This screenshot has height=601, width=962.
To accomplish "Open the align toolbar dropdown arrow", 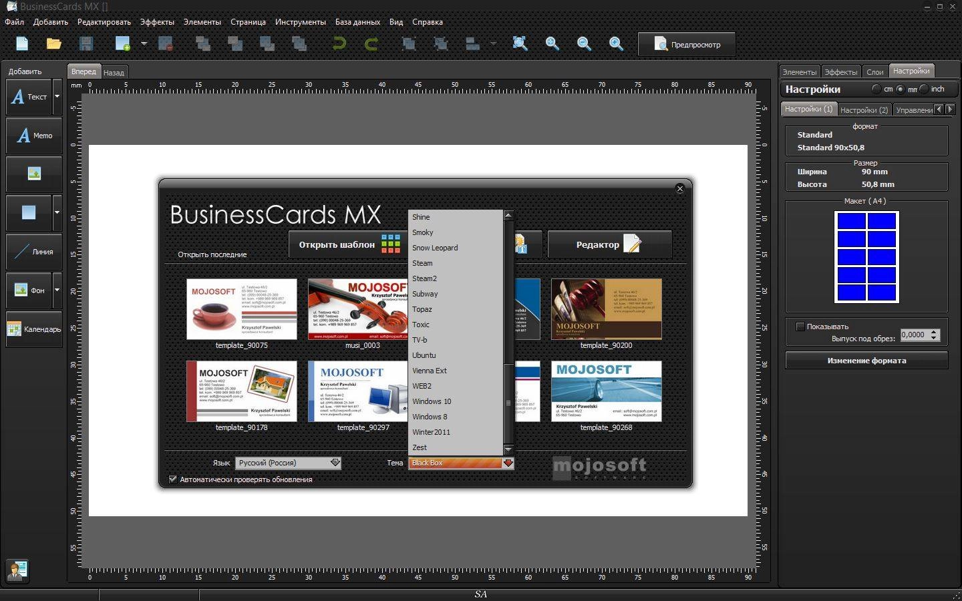I will click(493, 44).
